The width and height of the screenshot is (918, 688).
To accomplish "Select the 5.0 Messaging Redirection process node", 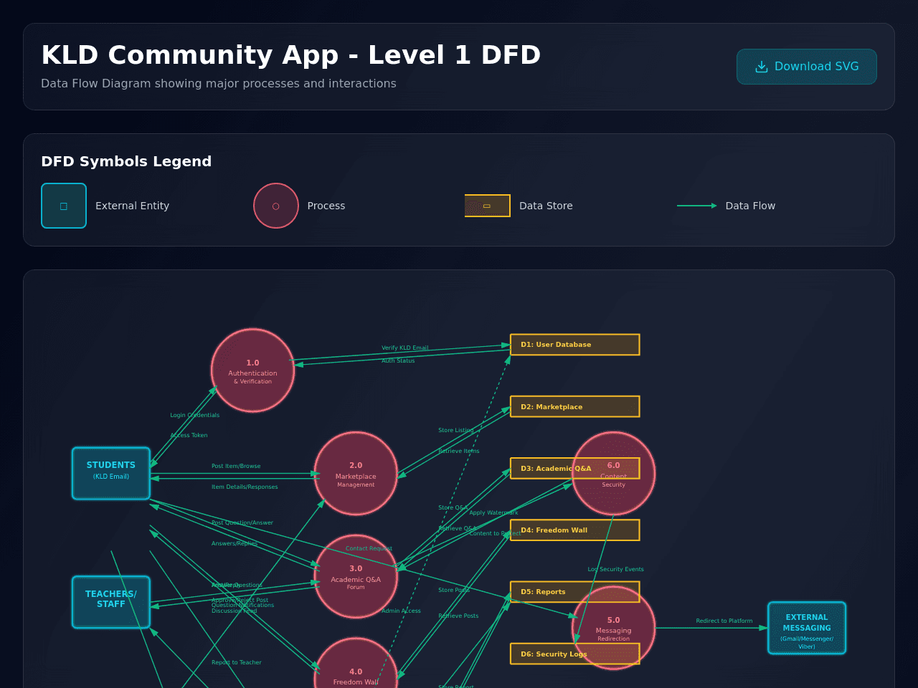I will pos(614,628).
